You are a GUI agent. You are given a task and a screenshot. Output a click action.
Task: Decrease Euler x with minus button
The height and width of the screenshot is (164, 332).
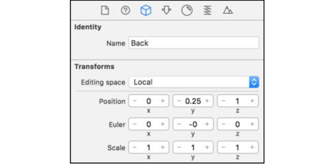[x=135, y=124]
